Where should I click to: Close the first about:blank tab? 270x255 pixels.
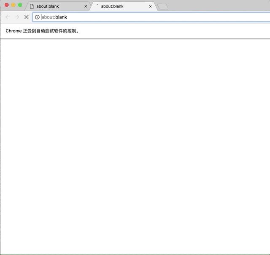point(86,6)
